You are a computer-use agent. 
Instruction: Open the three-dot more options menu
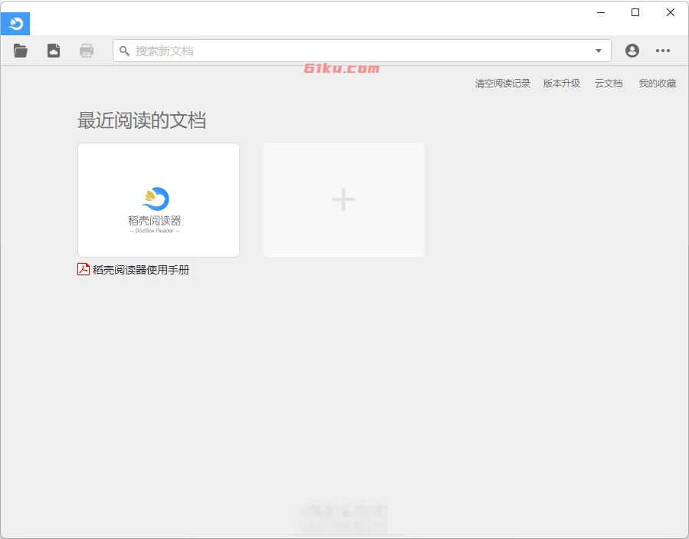pyautogui.click(x=663, y=51)
